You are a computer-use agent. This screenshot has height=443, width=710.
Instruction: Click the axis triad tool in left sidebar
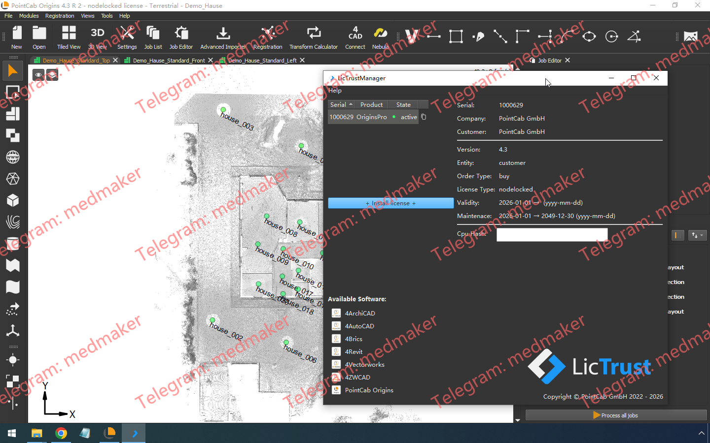13,330
